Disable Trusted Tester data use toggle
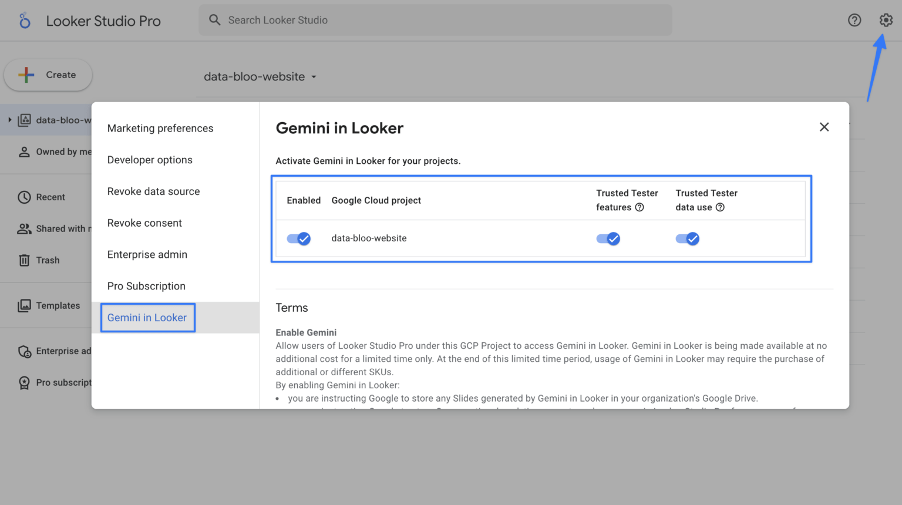Viewport: 902px width, 505px height. (688, 238)
